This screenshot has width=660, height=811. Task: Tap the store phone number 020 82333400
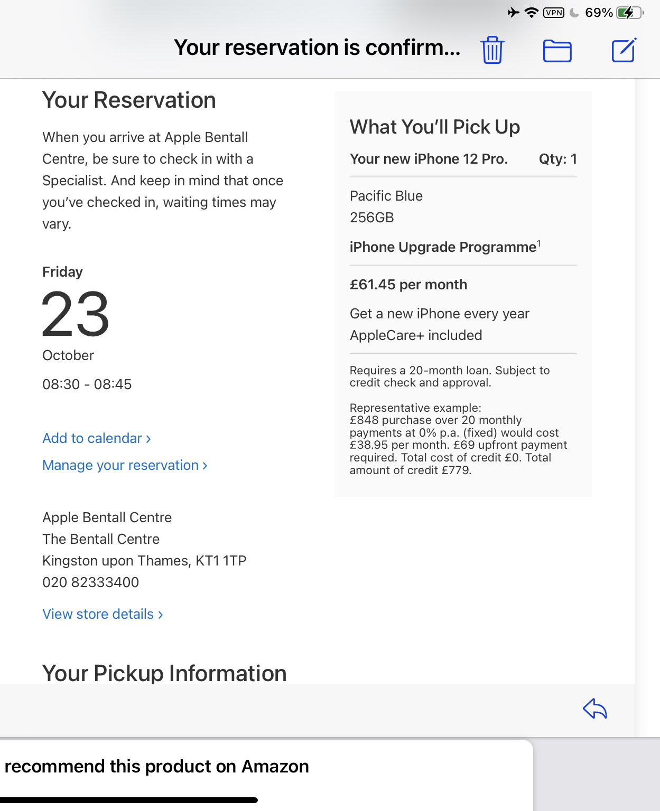pos(91,582)
